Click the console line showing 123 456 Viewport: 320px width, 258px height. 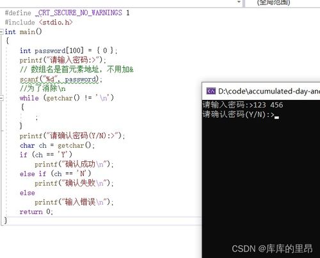[243, 105]
